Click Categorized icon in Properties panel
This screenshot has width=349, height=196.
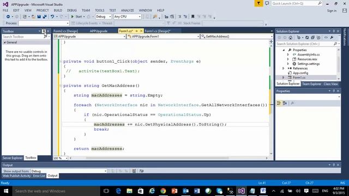(x=279, y=103)
